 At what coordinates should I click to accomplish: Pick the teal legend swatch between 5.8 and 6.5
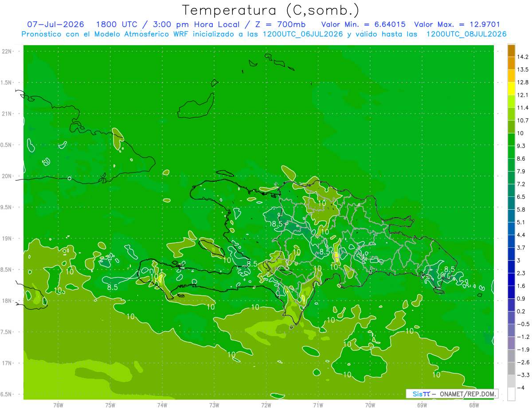tap(511, 203)
